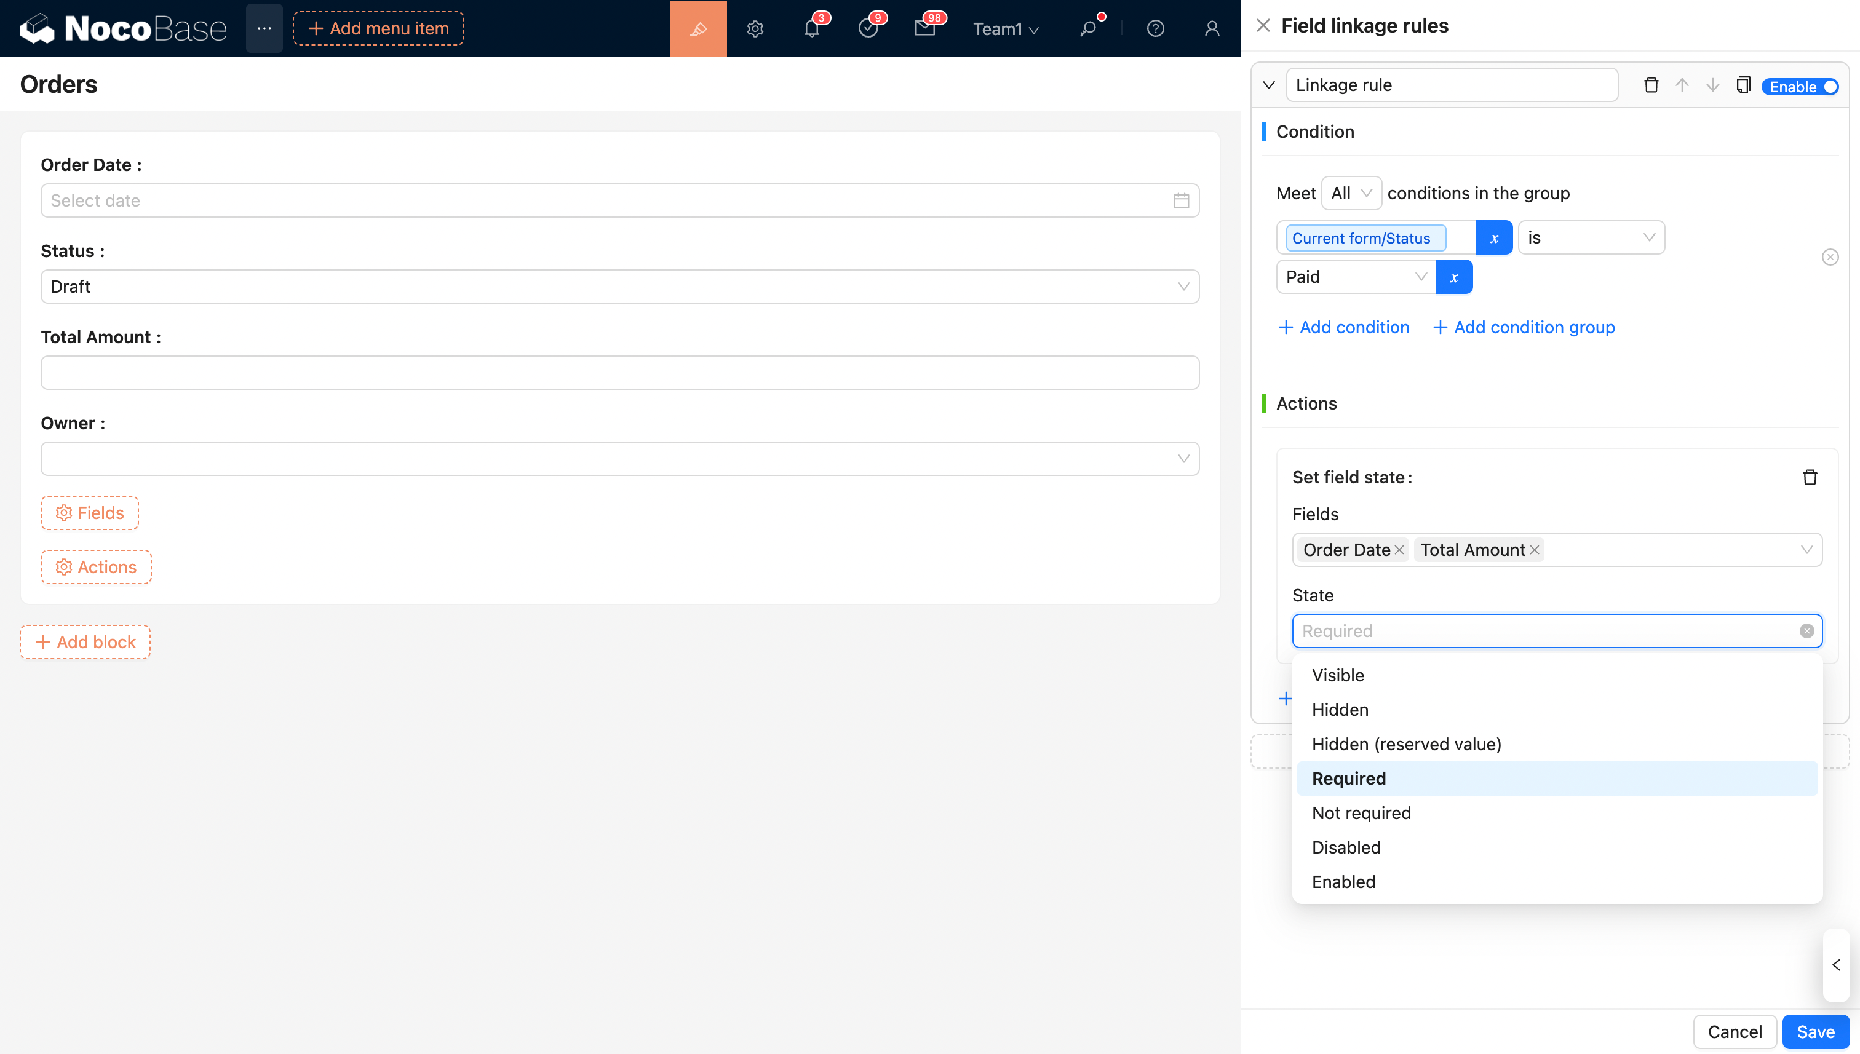The width and height of the screenshot is (1860, 1054).
Task: Delete the linkage rule with trash icon
Action: click(x=1651, y=85)
